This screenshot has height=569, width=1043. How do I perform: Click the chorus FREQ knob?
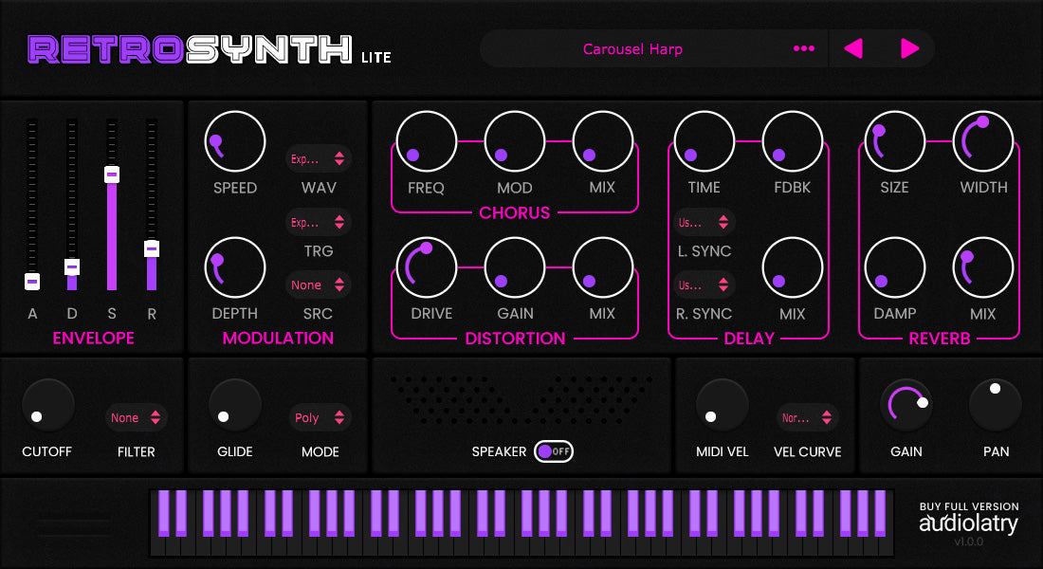(x=427, y=141)
